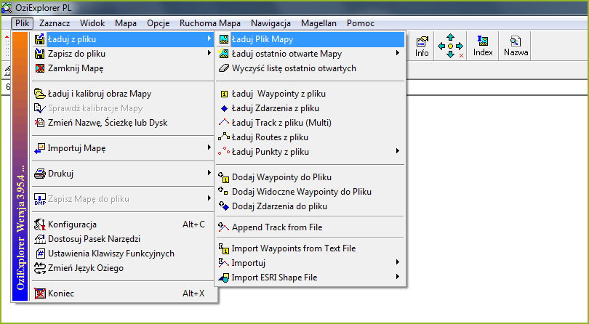This screenshot has width=589, height=324.
Task: Choose Zamknij Mapę
Action: coord(124,68)
